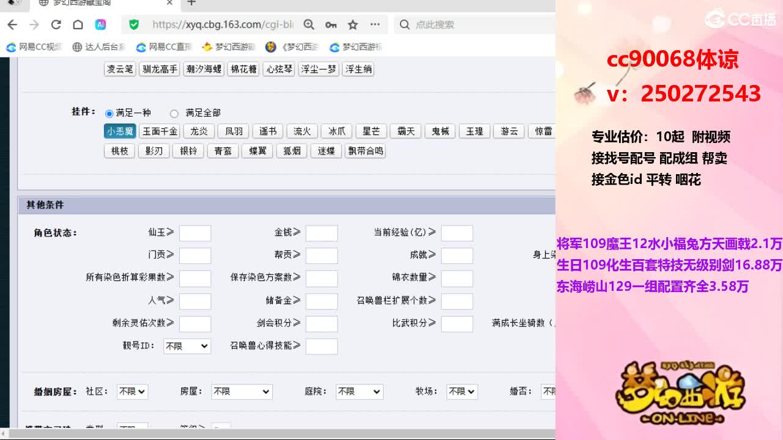
Task: Open the 房屋 dropdown
Action: tap(241, 392)
